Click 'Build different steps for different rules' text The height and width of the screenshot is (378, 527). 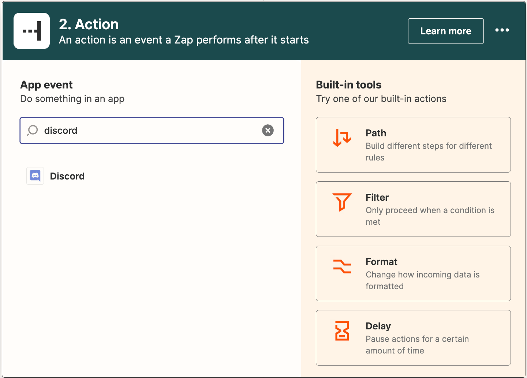tap(429, 152)
